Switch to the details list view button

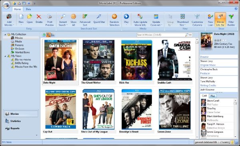(x=53, y=35)
